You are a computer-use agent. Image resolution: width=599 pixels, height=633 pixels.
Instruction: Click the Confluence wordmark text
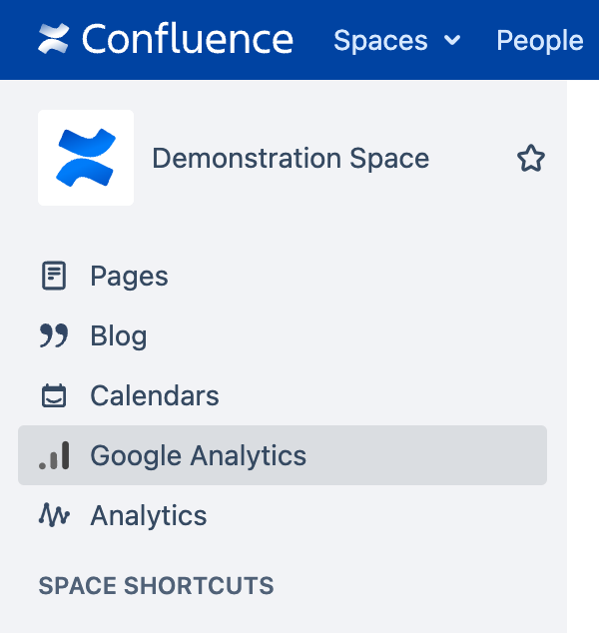pyautogui.click(x=188, y=40)
